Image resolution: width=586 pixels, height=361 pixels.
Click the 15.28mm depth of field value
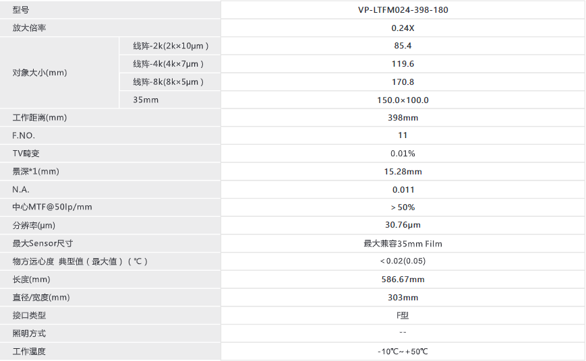[403, 172]
